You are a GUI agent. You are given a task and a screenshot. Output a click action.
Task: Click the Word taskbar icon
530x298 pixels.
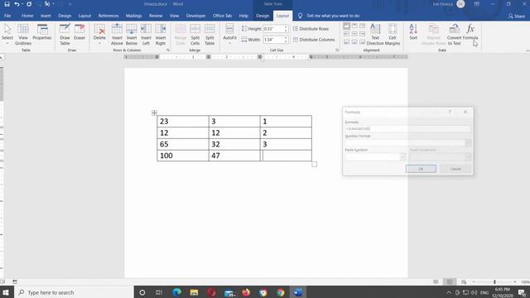pyautogui.click(x=298, y=292)
